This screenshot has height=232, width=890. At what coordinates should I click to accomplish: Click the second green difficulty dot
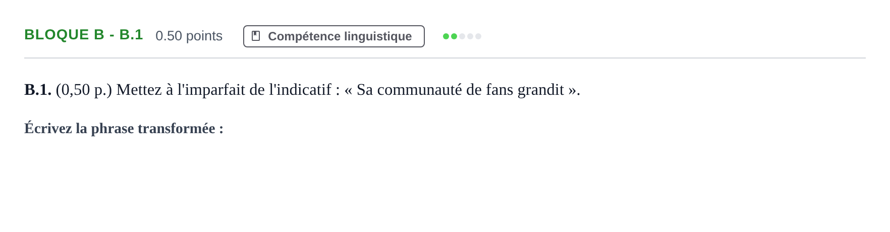click(454, 36)
